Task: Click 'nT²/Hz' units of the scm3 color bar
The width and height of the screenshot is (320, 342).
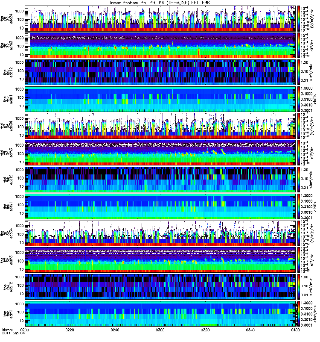Action: pos(311,260)
